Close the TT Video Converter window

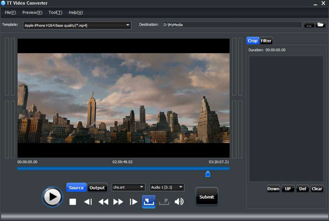pos(323,3)
